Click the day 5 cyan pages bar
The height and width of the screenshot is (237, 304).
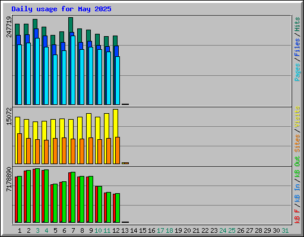click(55, 79)
